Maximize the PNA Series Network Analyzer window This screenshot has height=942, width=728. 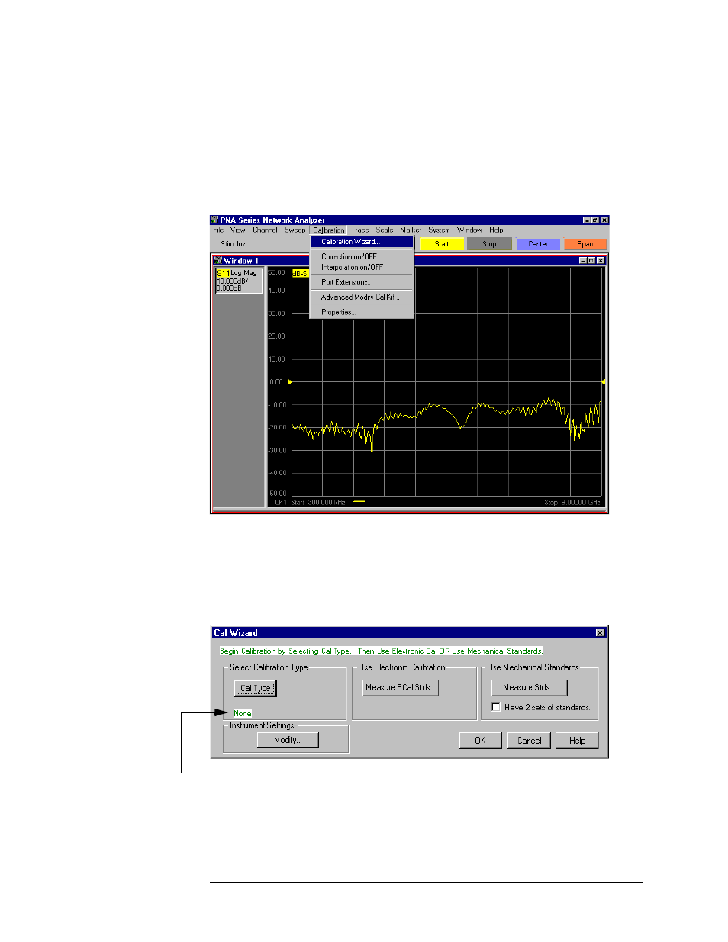595,220
